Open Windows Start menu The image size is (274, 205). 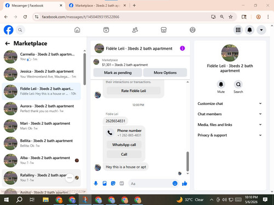[x=6, y=200]
